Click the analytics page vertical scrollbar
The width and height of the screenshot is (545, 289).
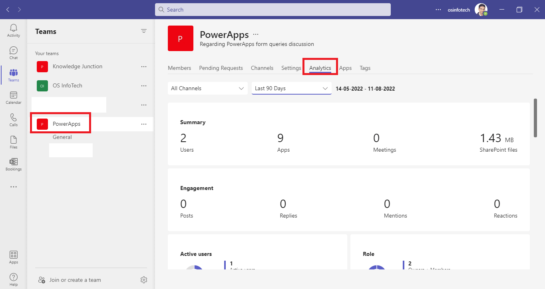pos(535,118)
